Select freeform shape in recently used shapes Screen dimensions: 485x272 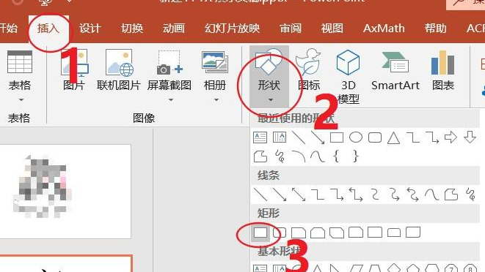[260, 156]
